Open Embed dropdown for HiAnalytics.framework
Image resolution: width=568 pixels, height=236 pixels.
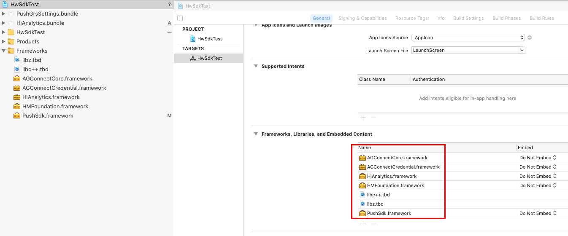(538, 176)
